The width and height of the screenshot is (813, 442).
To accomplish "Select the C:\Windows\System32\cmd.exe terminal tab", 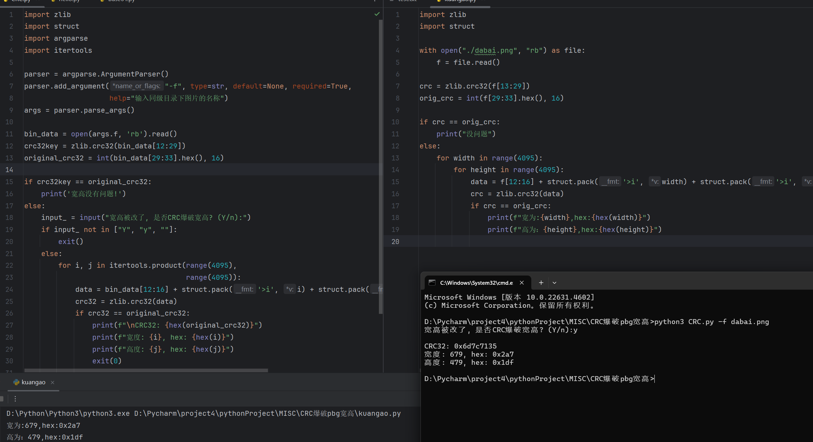I will pyautogui.click(x=476, y=283).
